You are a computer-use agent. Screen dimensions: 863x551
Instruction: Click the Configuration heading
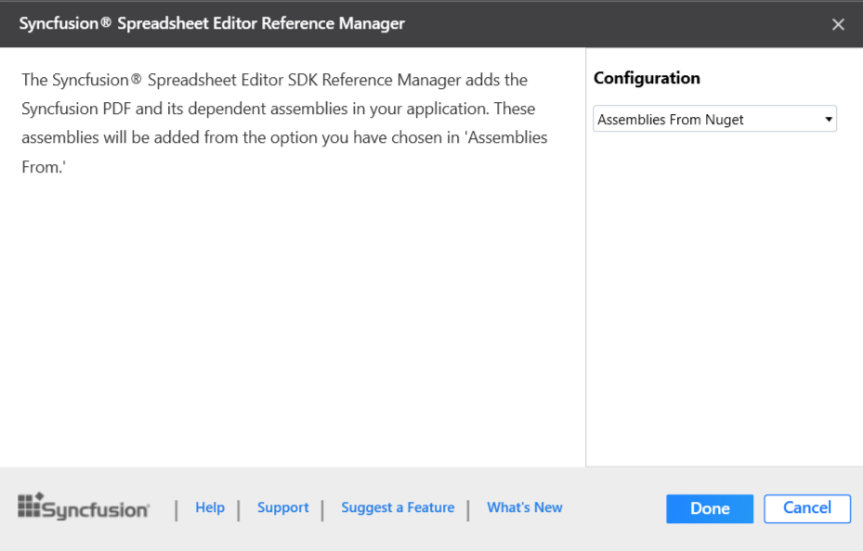(647, 78)
